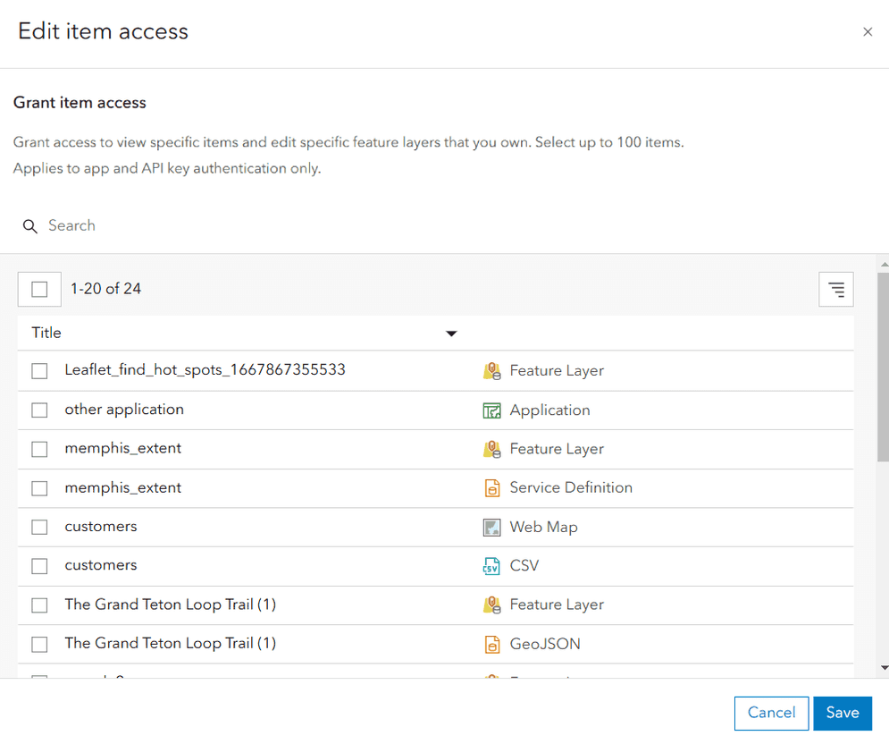The width and height of the screenshot is (889, 744).
Task: Click the Feature Layer icon for Leaflet_find_hot_spots
Action: (x=491, y=371)
